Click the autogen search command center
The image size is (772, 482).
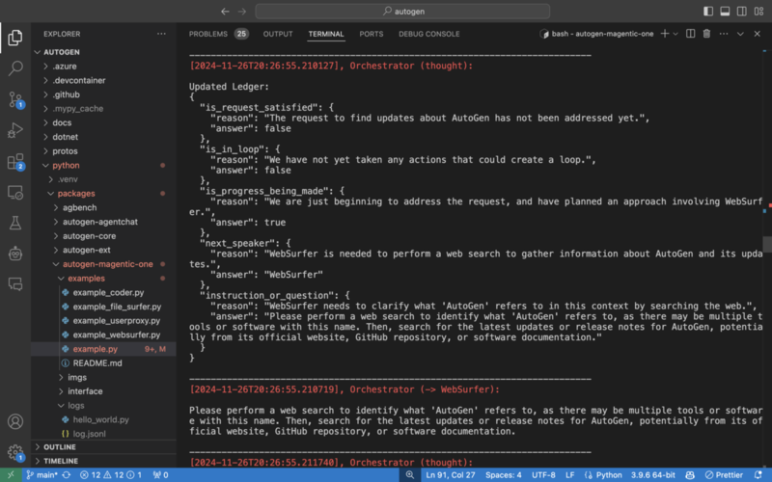(402, 12)
